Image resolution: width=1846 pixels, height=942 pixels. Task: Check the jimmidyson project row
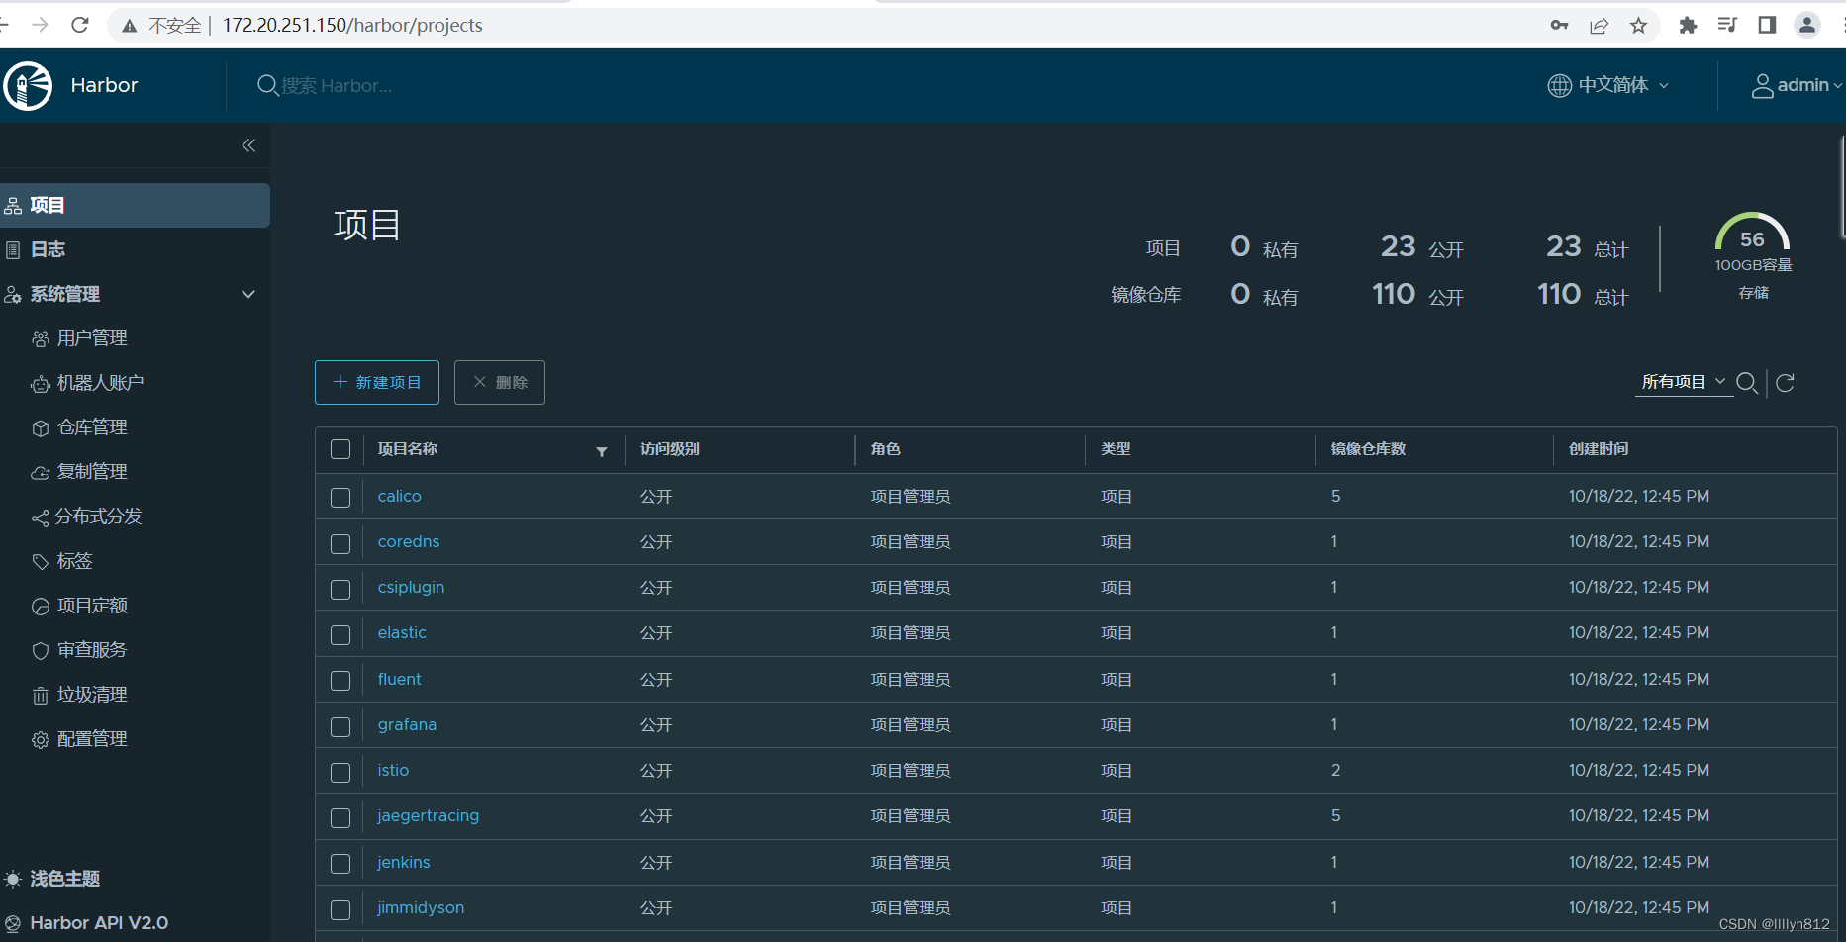pyautogui.click(x=340, y=909)
